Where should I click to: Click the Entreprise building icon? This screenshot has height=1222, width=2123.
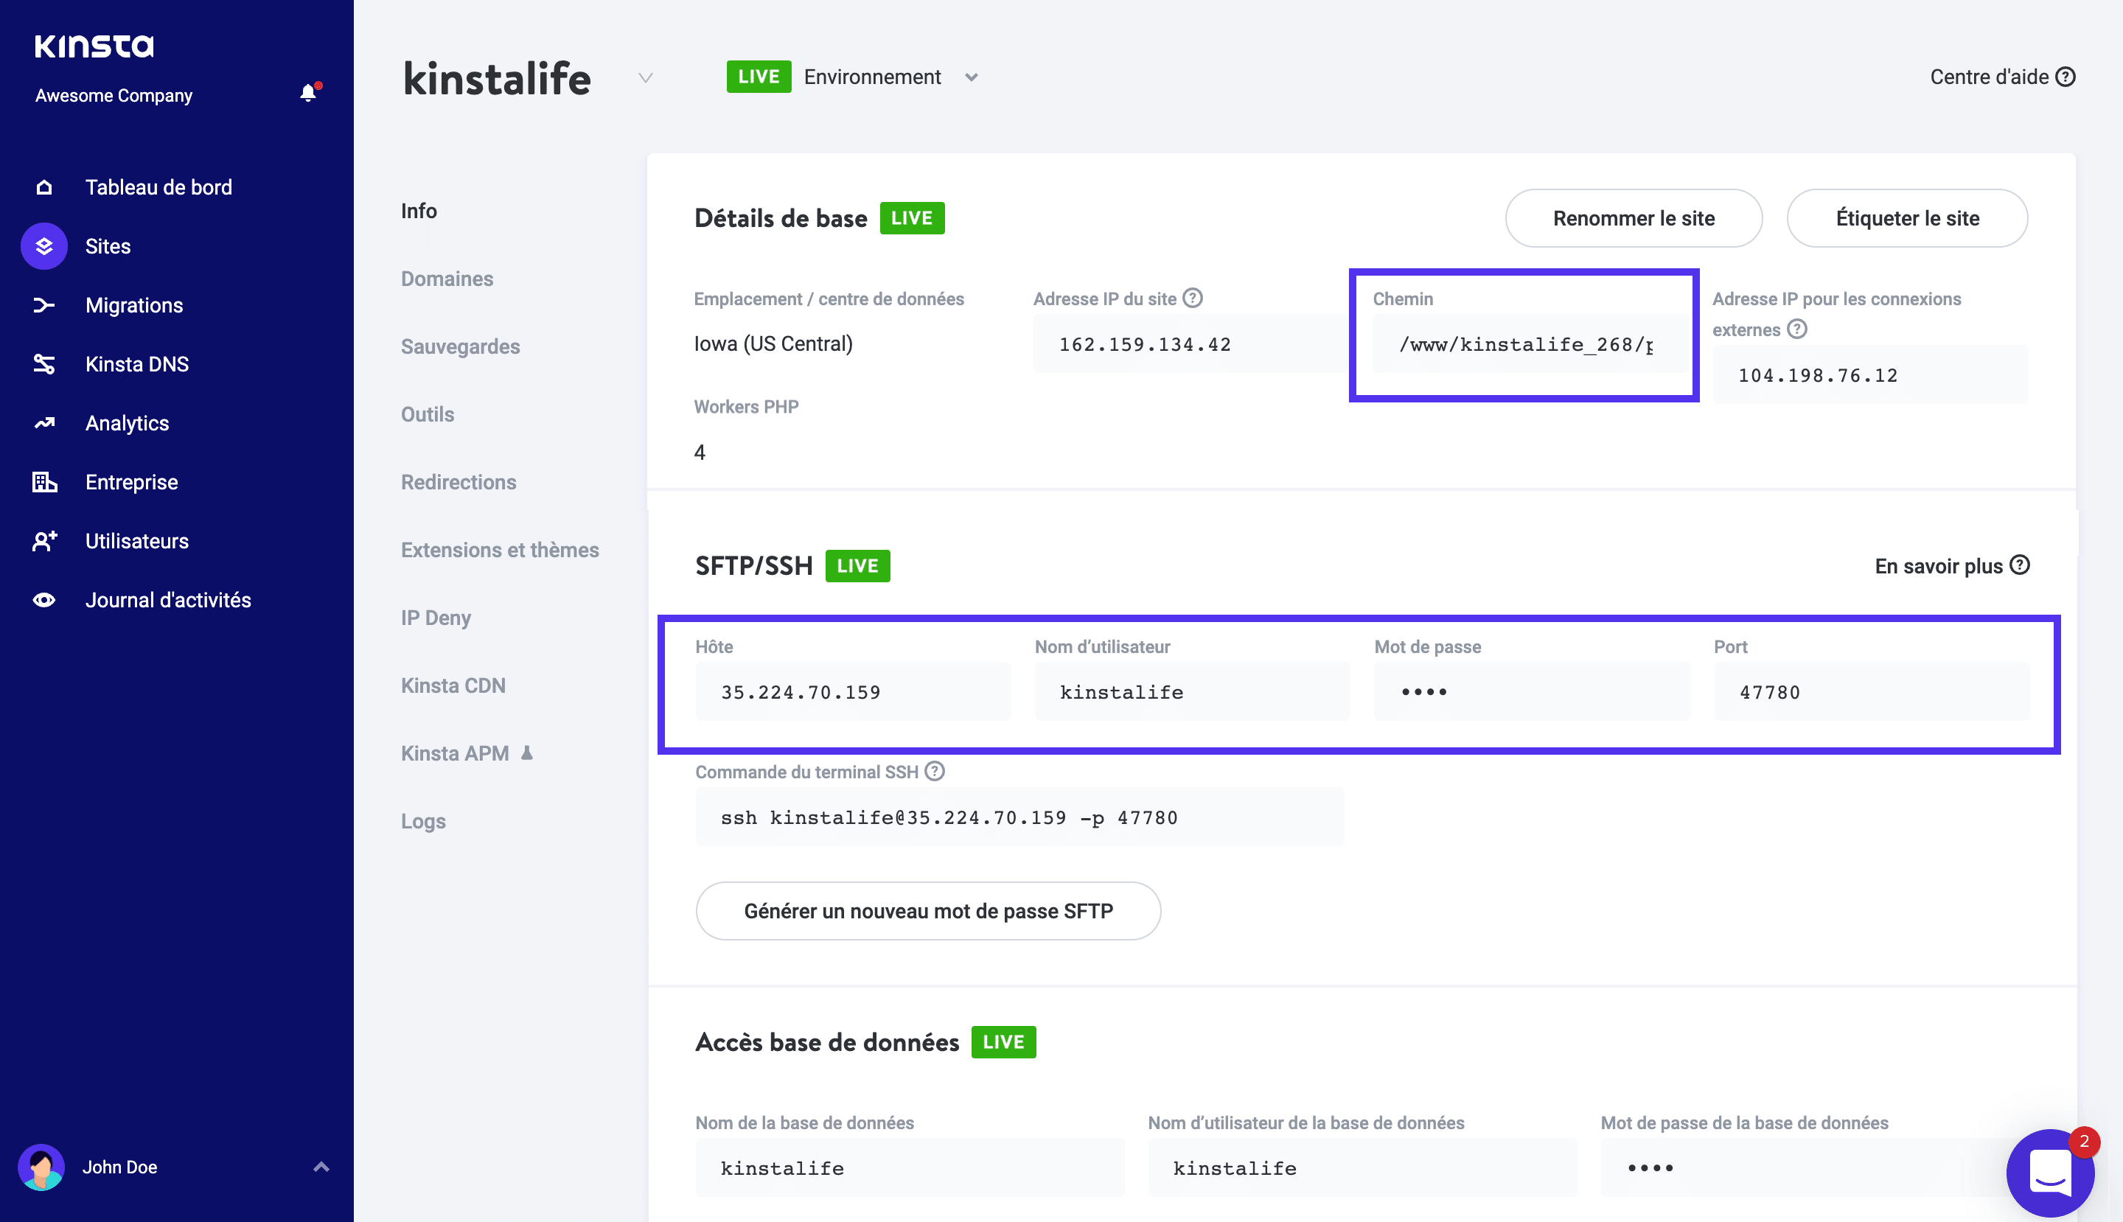pyautogui.click(x=44, y=482)
